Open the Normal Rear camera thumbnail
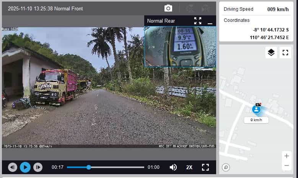298x178 pixels. (x=180, y=46)
